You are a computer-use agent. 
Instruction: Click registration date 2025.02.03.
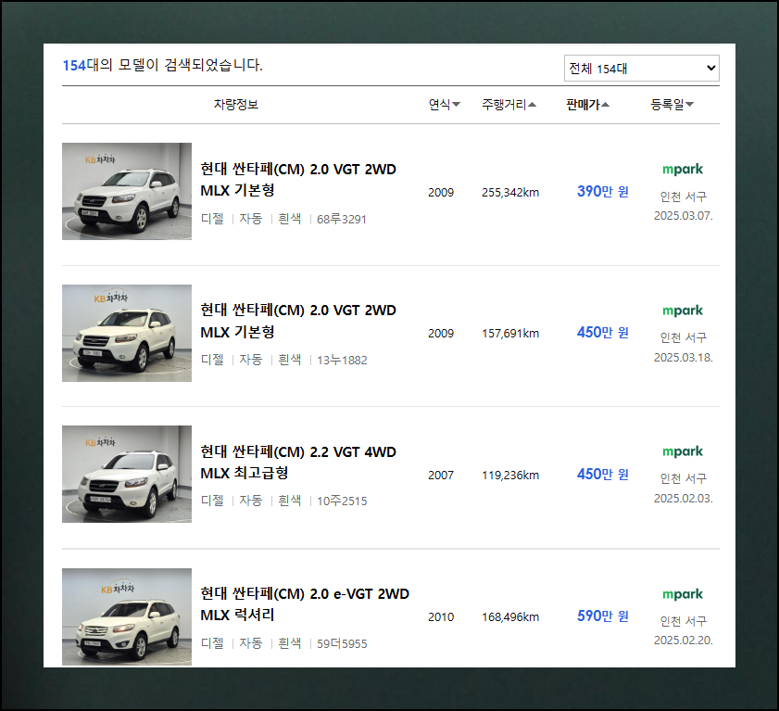tap(683, 498)
